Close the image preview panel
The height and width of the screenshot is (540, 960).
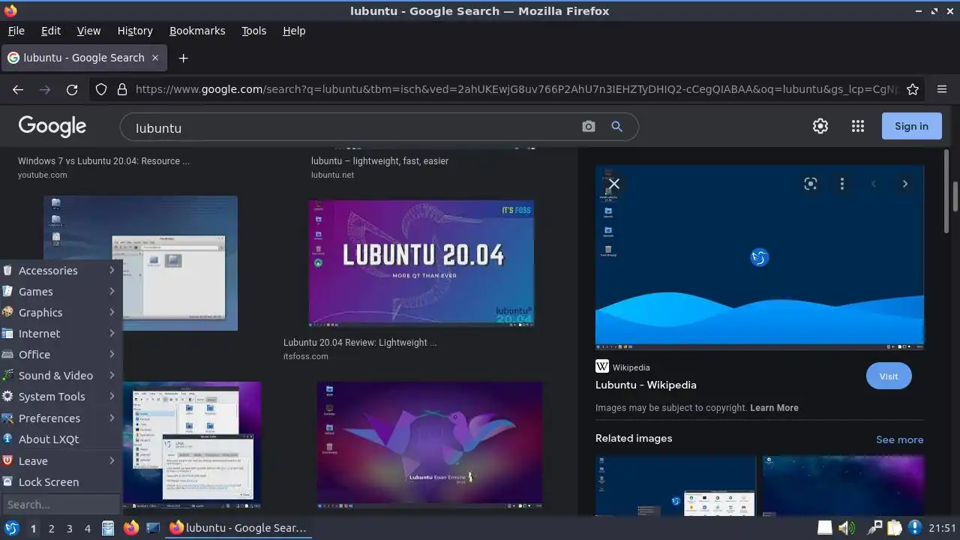click(x=614, y=184)
